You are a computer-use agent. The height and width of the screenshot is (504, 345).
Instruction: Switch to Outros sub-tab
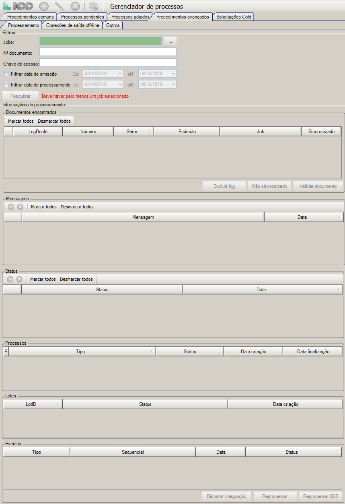click(113, 25)
